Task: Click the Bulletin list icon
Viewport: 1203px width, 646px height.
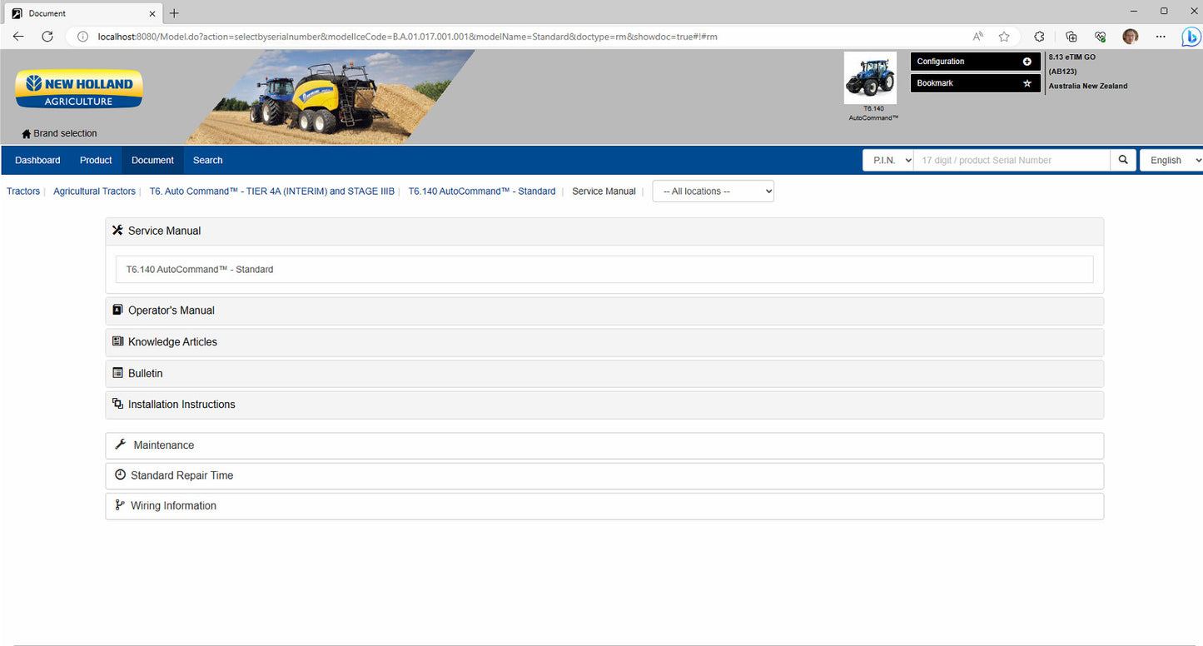Action: coord(117,373)
